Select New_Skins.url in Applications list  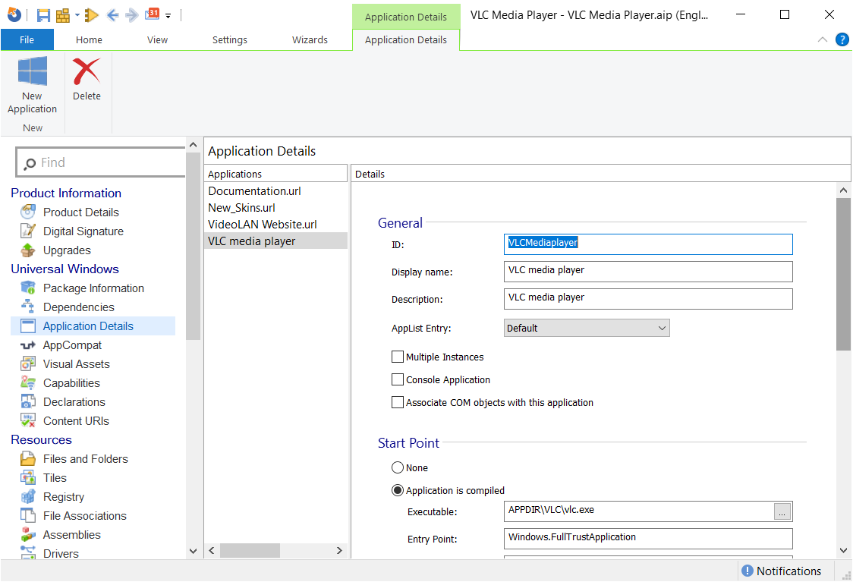tap(275, 208)
